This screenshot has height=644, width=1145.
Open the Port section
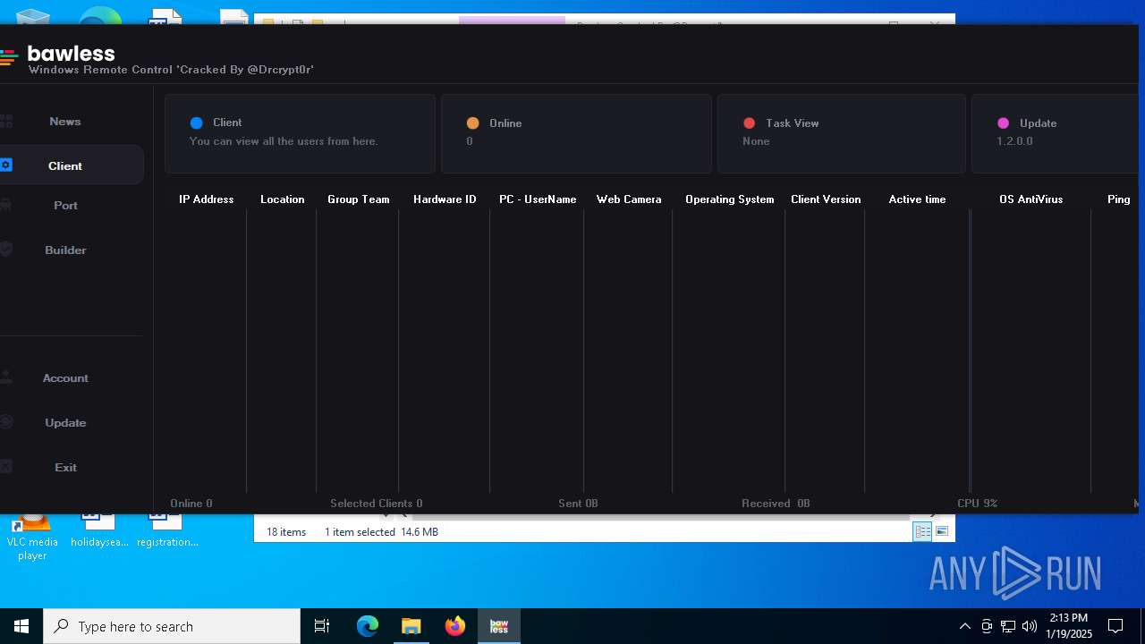65,206
